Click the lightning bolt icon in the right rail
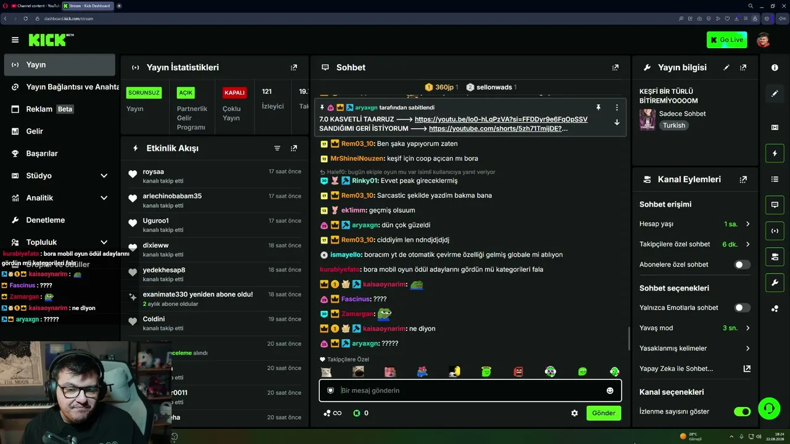This screenshot has width=790, height=444. pos(775,153)
